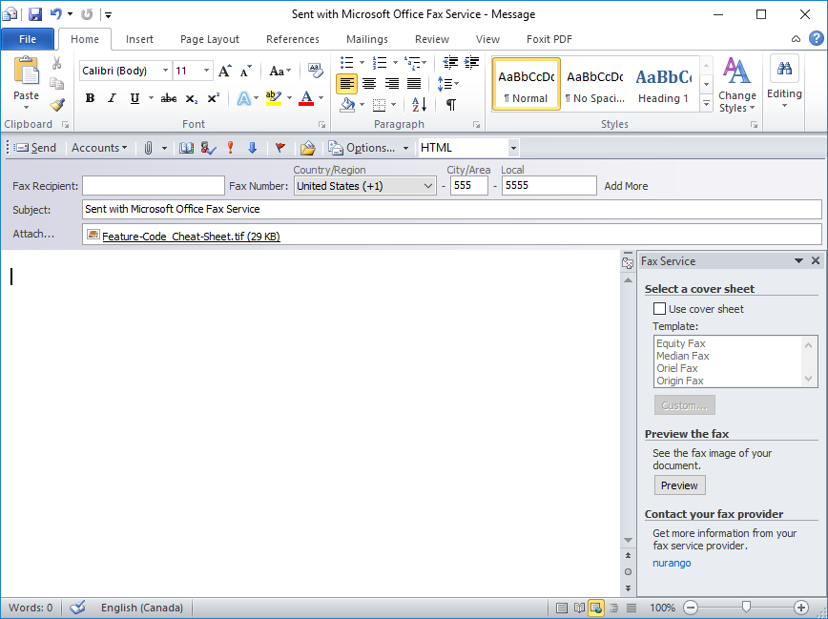This screenshot has width=828, height=619.
Task: Click the Fax Recipient input field
Action: [154, 185]
